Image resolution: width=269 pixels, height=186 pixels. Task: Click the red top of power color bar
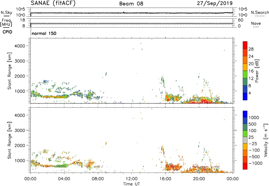coord(245,45)
